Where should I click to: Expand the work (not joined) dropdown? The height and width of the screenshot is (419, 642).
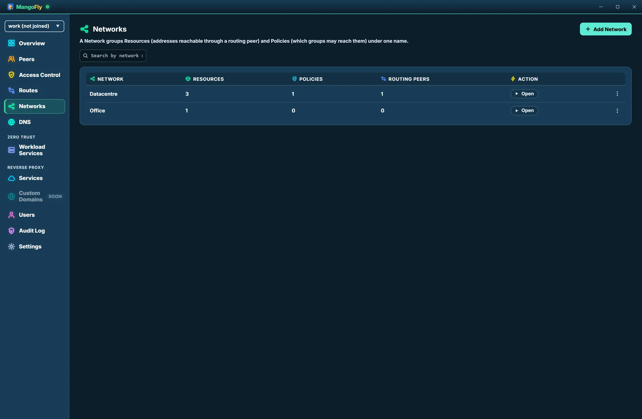pos(34,26)
